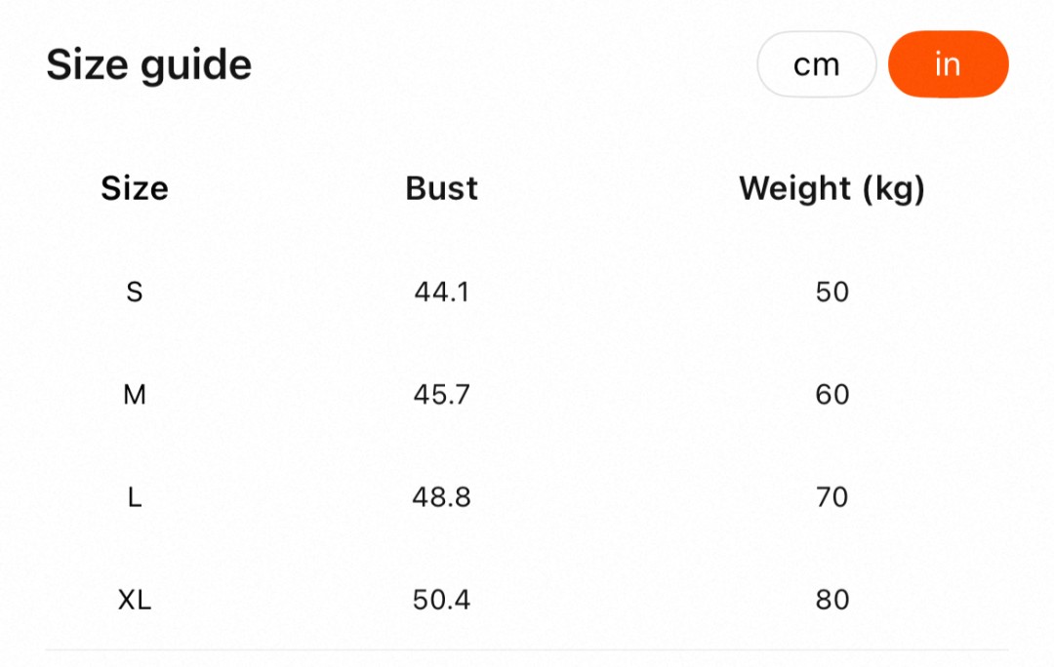
Task: Switch size units to cm
Action: [x=817, y=64]
